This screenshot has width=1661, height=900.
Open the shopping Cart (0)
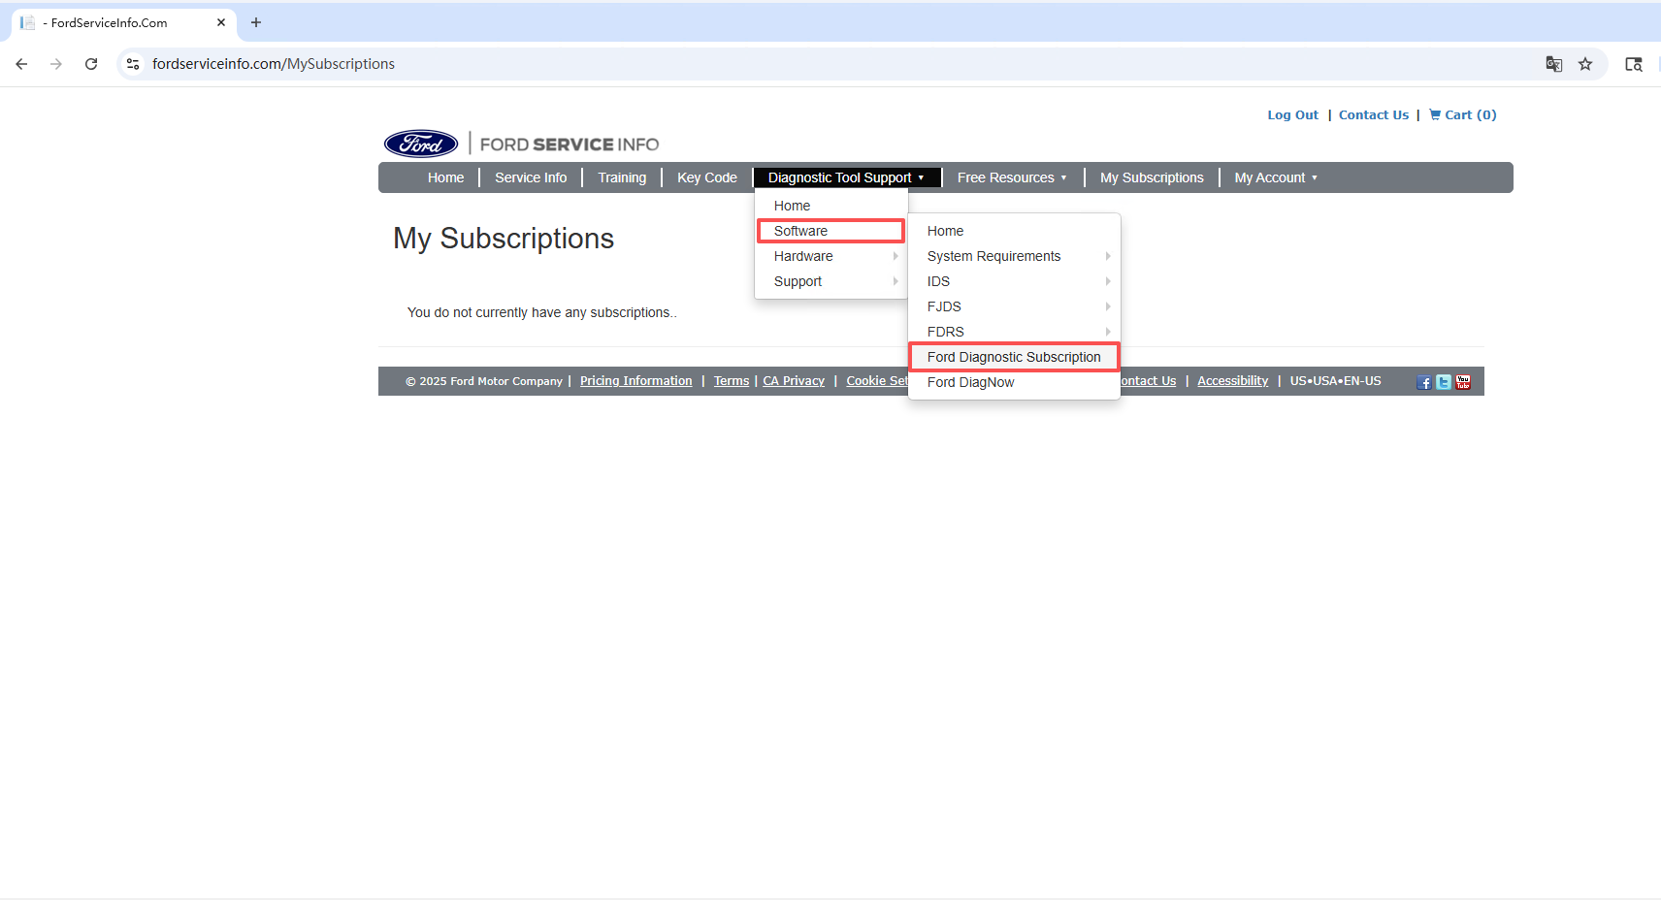pos(1463,114)
